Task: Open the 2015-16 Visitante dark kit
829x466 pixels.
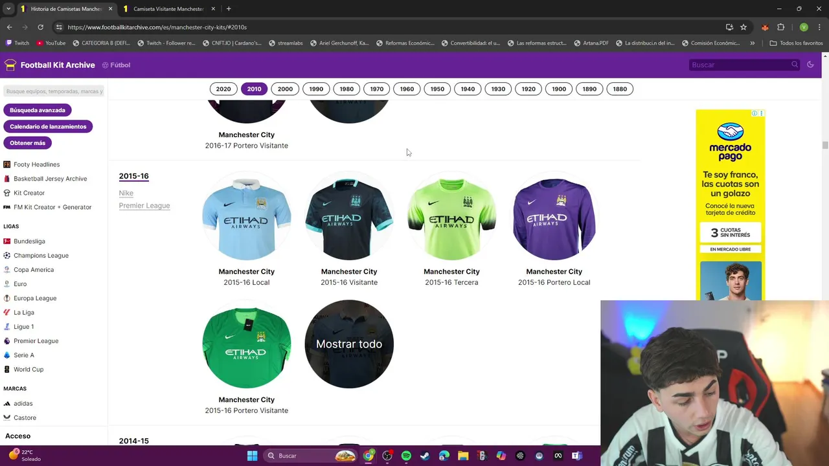Action: point(349,216)
